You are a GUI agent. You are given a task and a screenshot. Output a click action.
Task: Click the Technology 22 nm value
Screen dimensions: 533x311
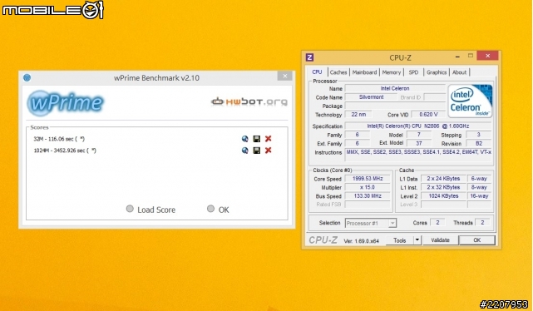coord(359,115)
